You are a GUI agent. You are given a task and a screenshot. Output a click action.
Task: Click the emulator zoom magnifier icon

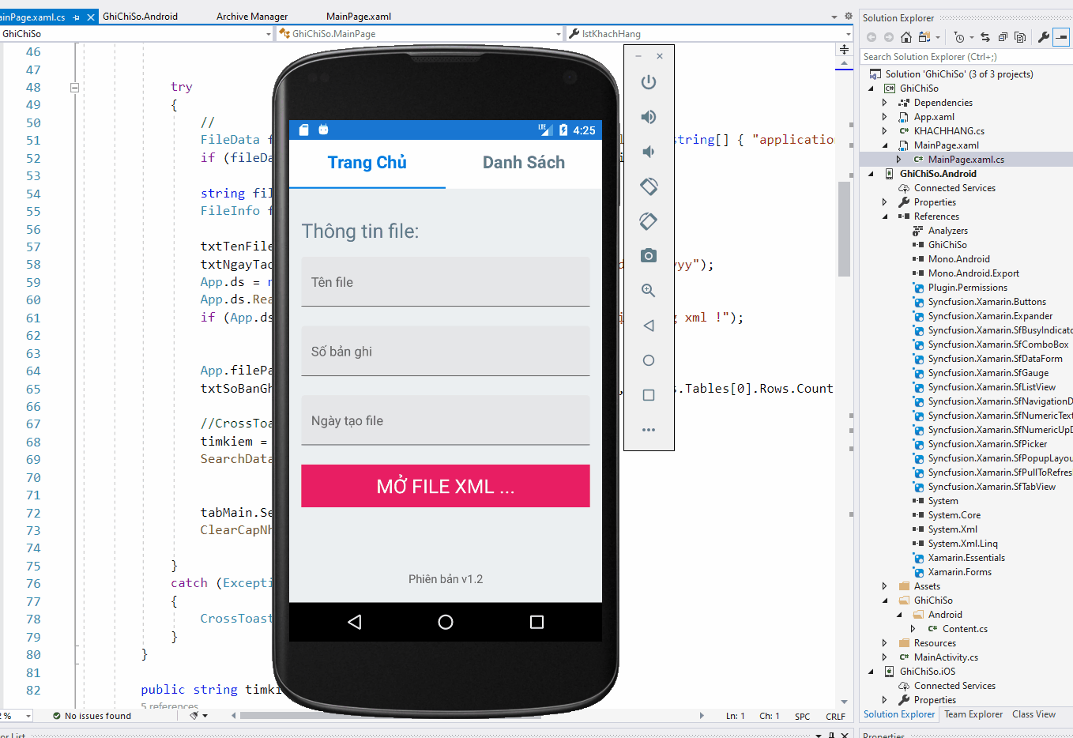[x=648, y=291]
